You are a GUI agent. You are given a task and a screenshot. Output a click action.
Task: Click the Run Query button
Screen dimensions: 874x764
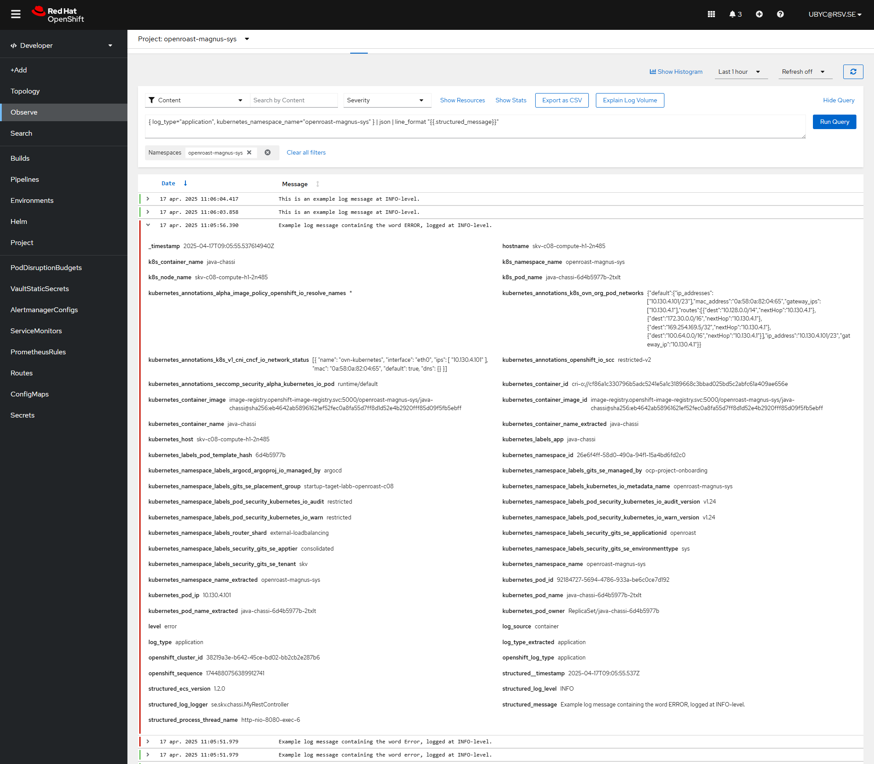coord(834,122)
